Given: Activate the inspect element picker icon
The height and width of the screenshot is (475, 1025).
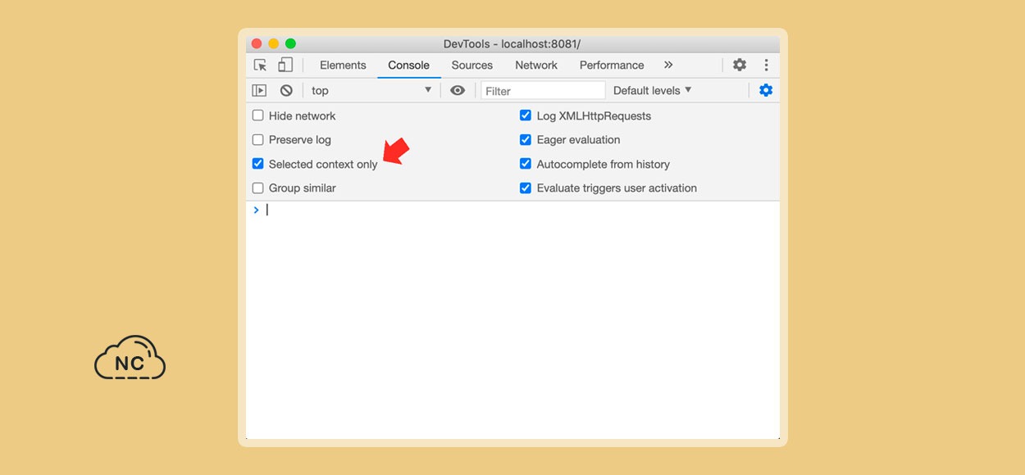Looking at the screenshot, I should click(261, 66).
